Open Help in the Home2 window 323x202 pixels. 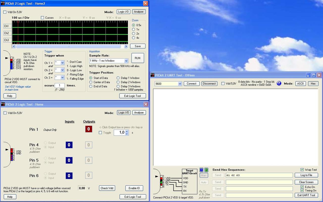click(x=10, y=96)
